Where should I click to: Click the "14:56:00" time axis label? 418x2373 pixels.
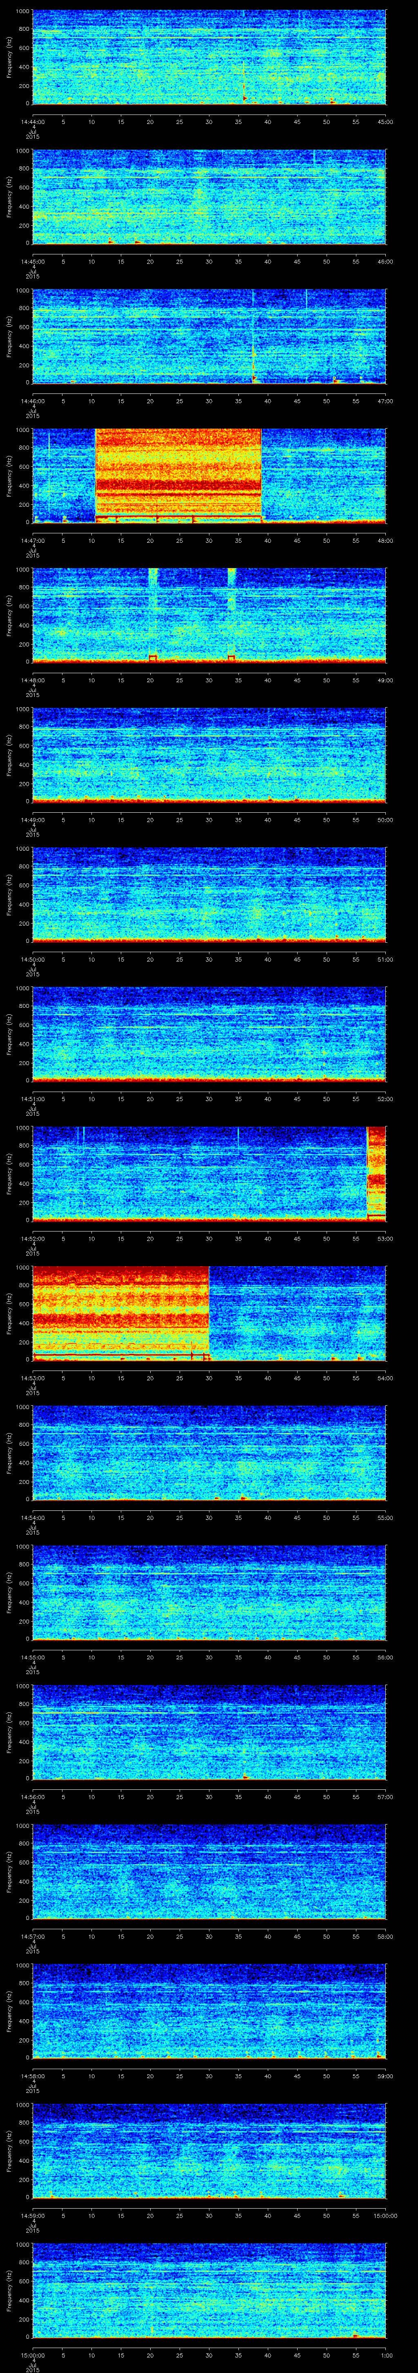[x=32, y=1796]
